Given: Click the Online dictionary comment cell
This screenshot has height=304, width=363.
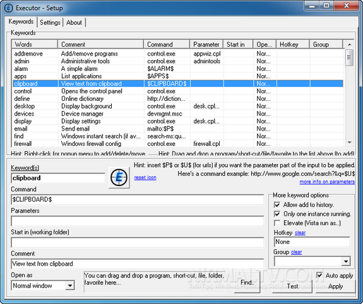Looking at the screenshot, I should 82,98.
